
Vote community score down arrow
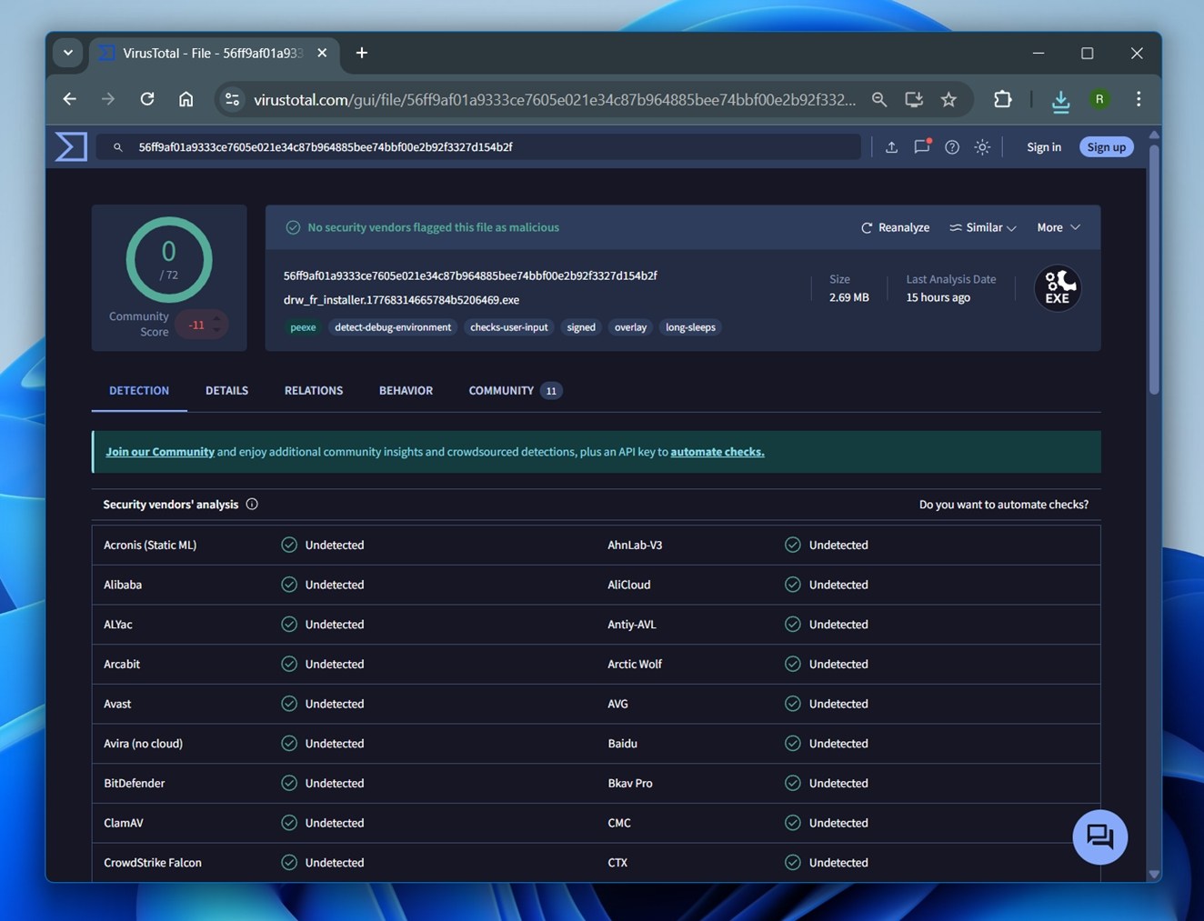pos(216,330)
